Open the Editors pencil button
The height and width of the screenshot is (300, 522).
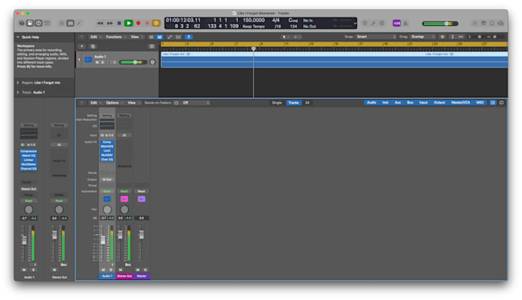79,23
